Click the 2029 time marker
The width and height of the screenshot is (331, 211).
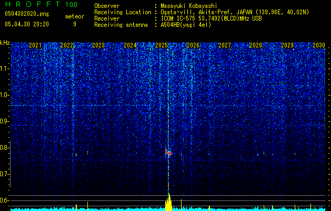pyautogui.click(x=287, y=45)
